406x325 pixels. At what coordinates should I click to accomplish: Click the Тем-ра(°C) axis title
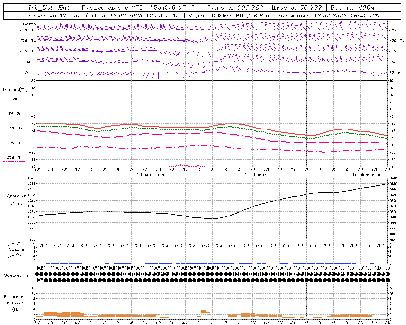click(x=15, y=90)
